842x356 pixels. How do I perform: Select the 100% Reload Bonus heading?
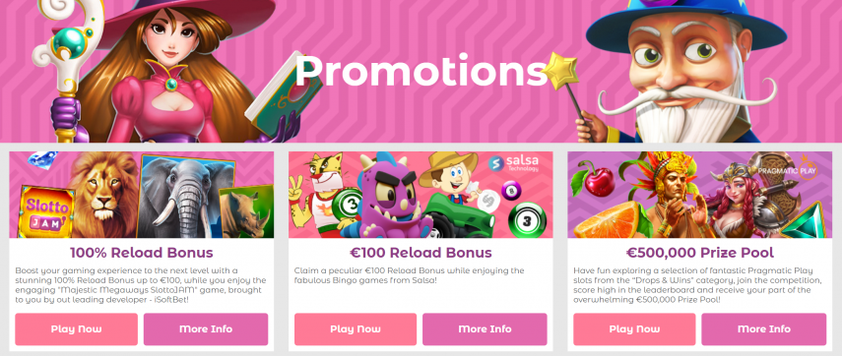click(141, 253)
